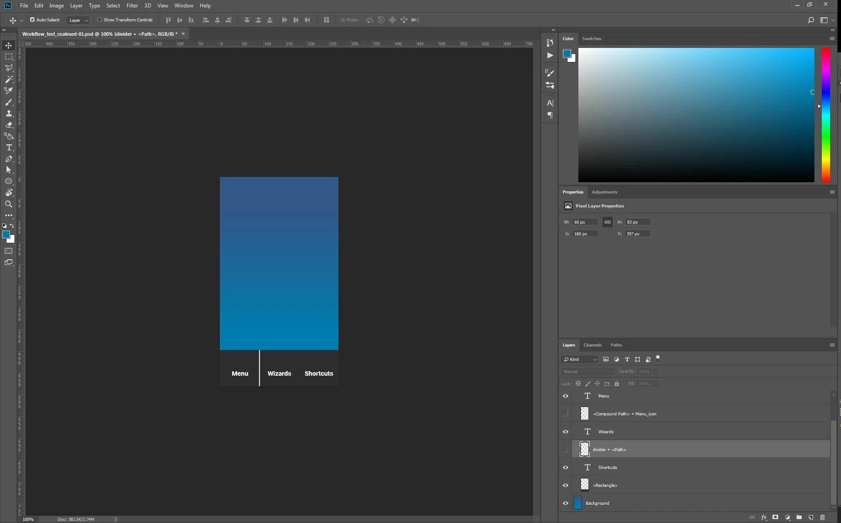Select the Eraser tool

coord(9,125)
